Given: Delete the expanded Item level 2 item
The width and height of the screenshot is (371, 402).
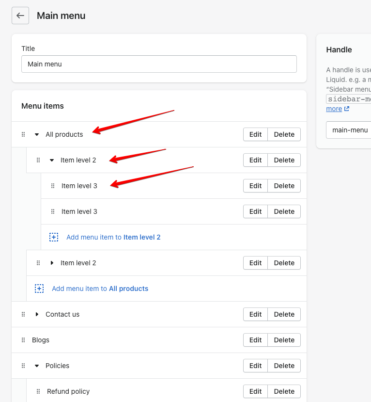Looking at the screenshot, I should [284, 160].
